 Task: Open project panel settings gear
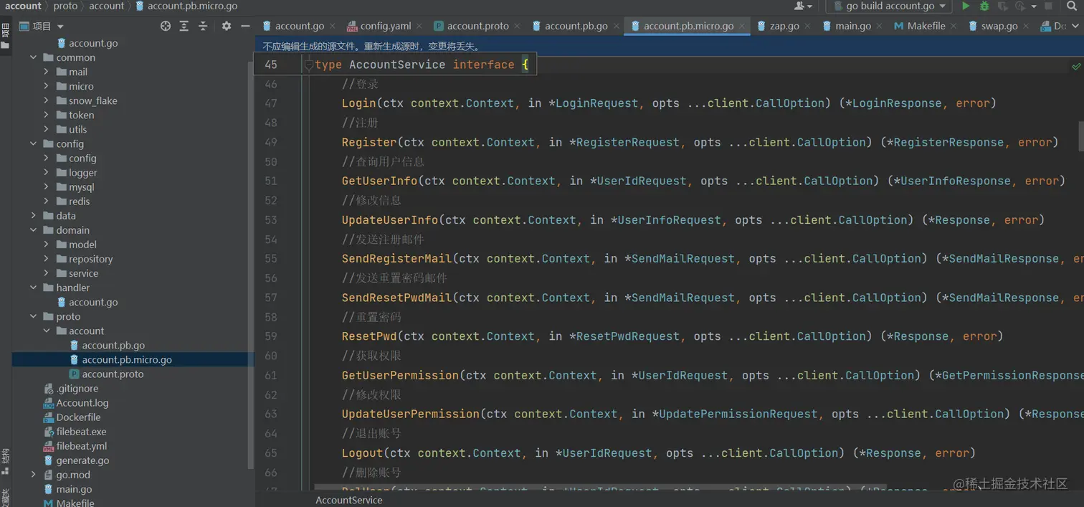click(x=227, y=26)
